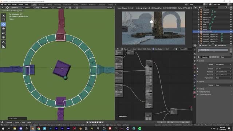Hide Sphere using its eye icon
The width and height of the screenshot is (233, 131).
coord(231,27)
